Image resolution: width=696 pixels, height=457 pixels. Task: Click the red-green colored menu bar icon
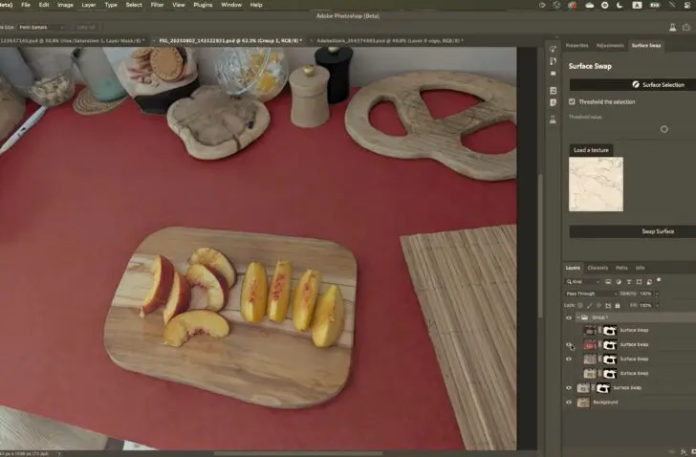coord(573,6)
